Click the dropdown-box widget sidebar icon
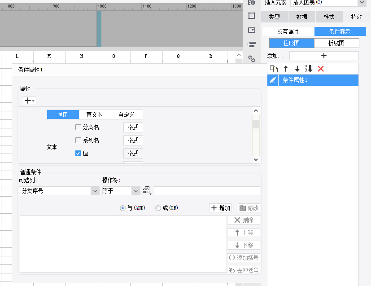 coord(252,30)
